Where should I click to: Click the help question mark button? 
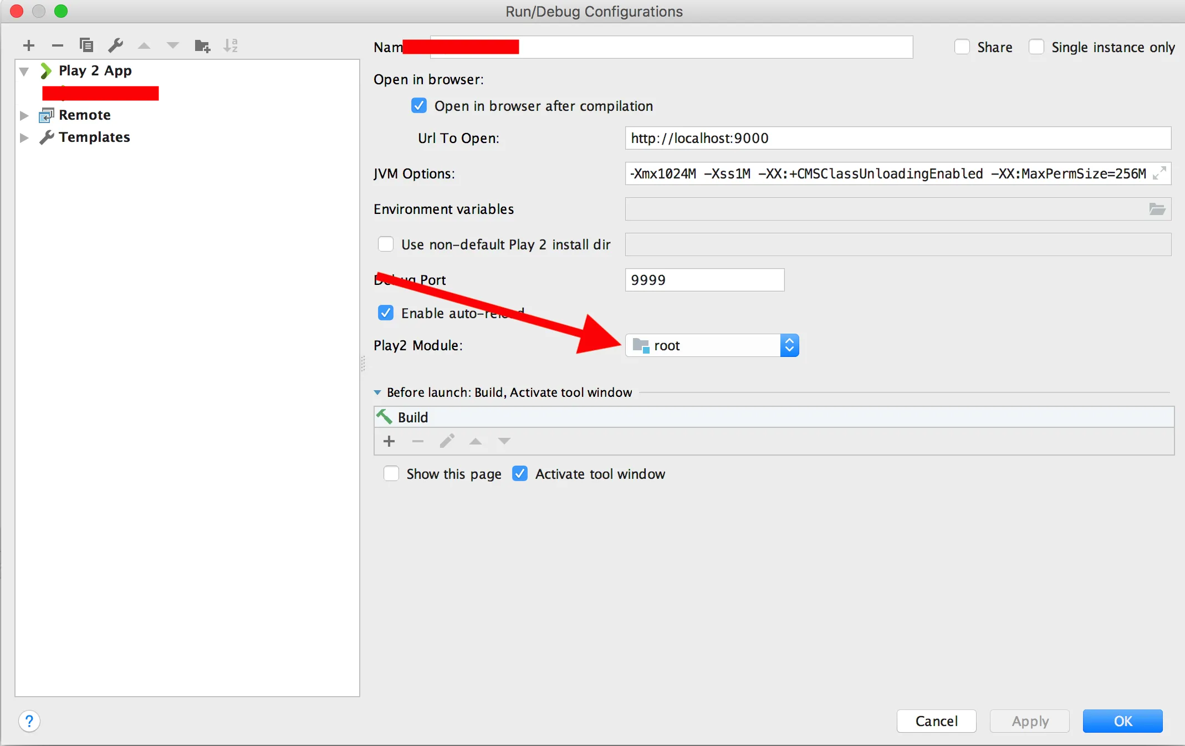29,721
